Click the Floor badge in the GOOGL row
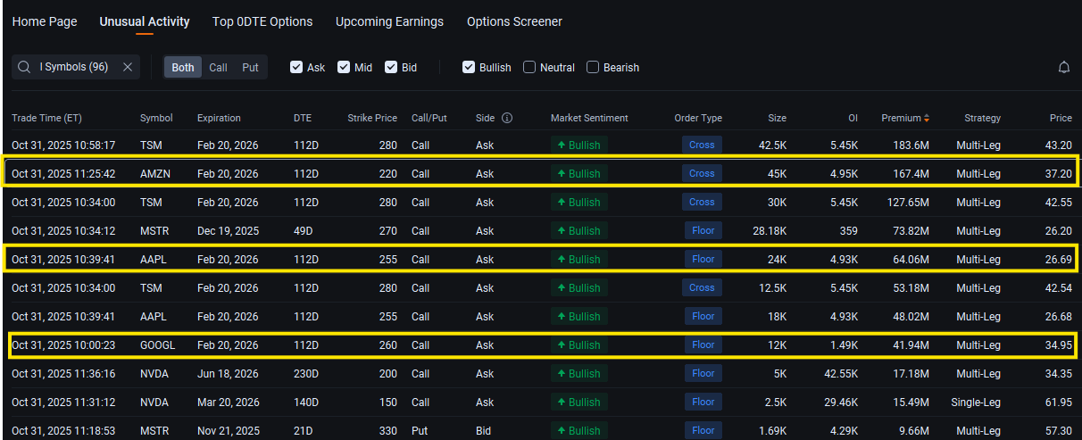Screen dimensions: 1082x440 [703, 345]
